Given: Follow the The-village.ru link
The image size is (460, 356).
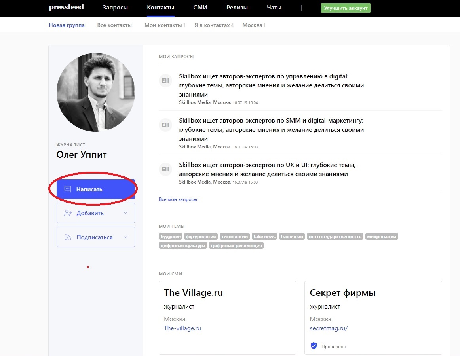Looking at the screenshot, I should point(182,328).
